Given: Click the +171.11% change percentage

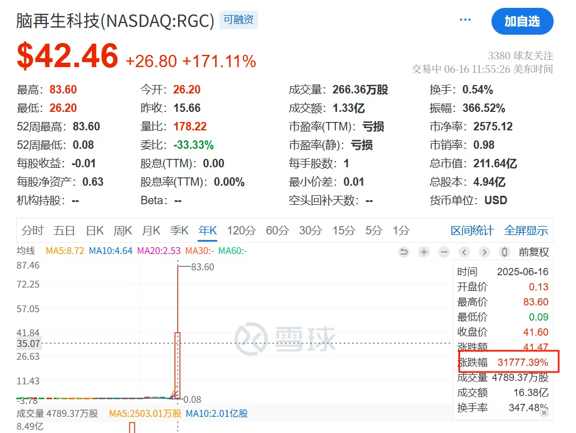Looking at the screenshot, I should tap(219, 61).
